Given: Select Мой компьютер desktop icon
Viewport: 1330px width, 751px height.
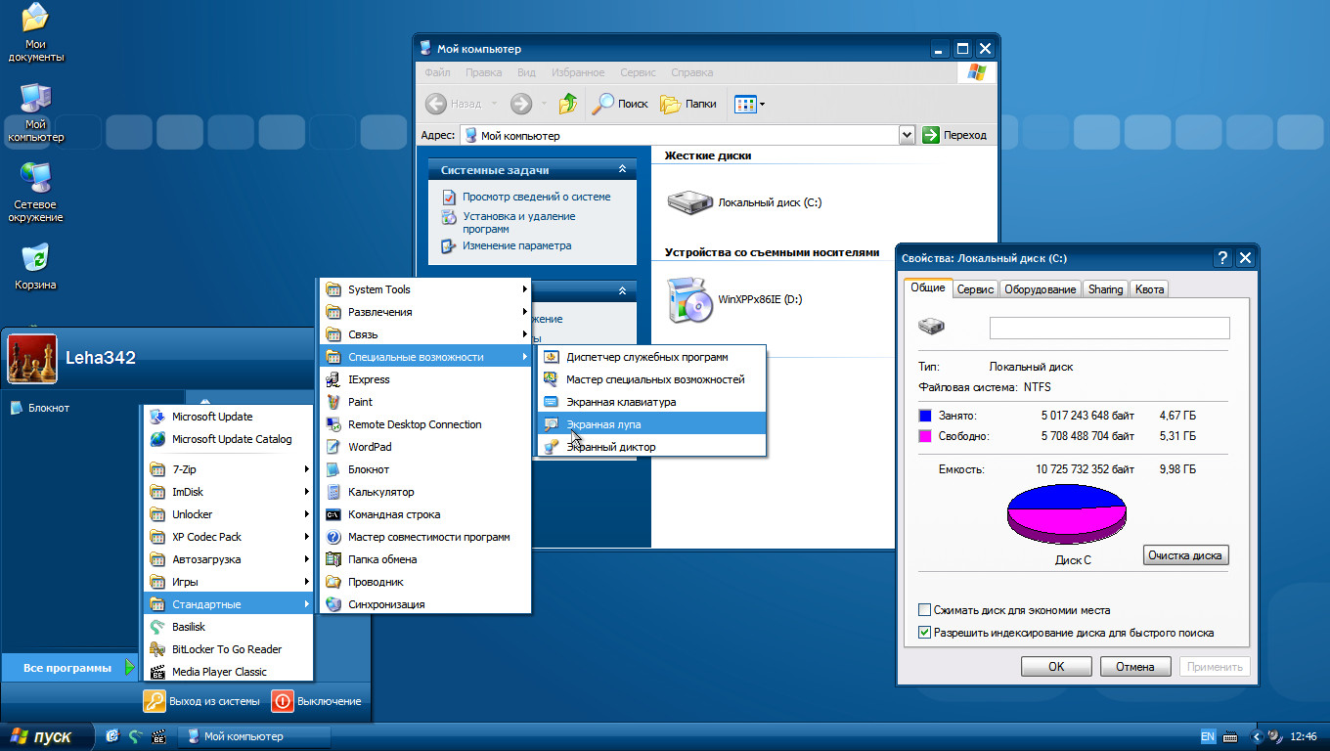Looking at the screenshot, I should tap(36, 113).
